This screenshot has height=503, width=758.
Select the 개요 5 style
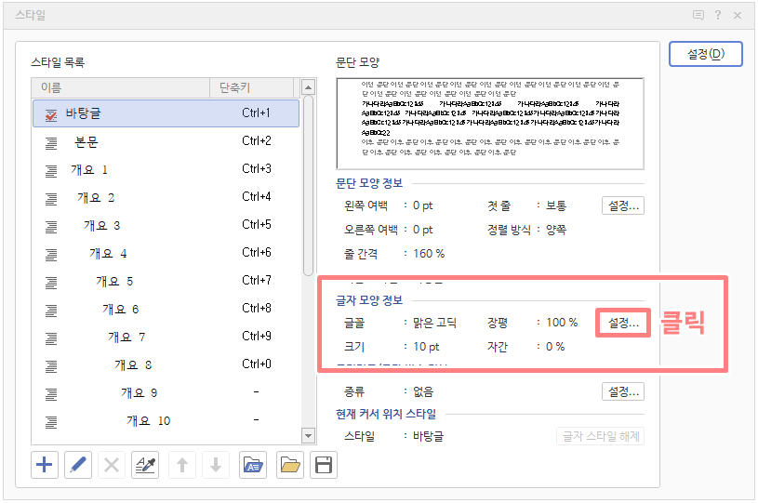coord(166,281)
